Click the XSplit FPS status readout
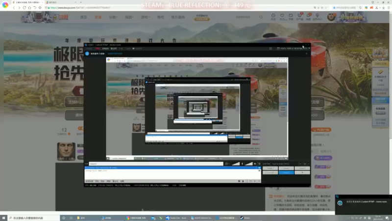The image size is (392, 221). pos(91,186)
